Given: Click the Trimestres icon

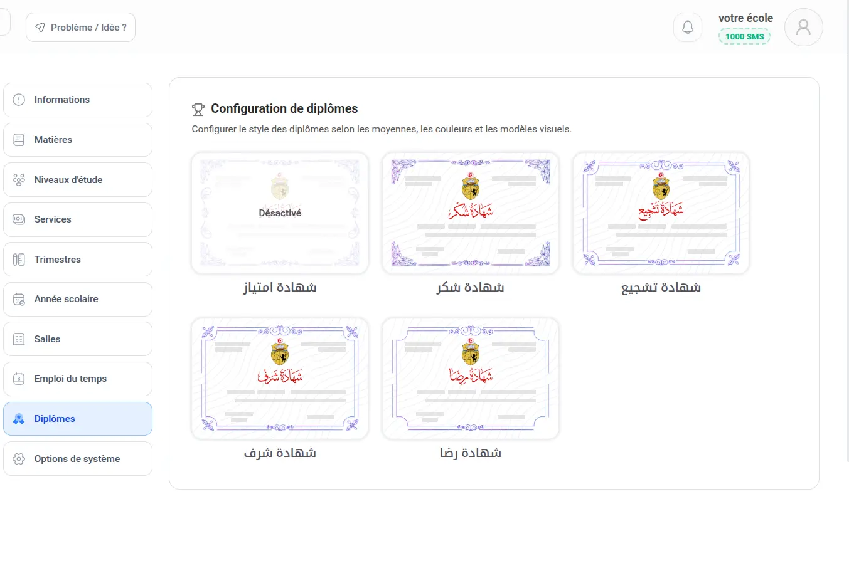Looking at the screenshot, I should click(19, 260).
